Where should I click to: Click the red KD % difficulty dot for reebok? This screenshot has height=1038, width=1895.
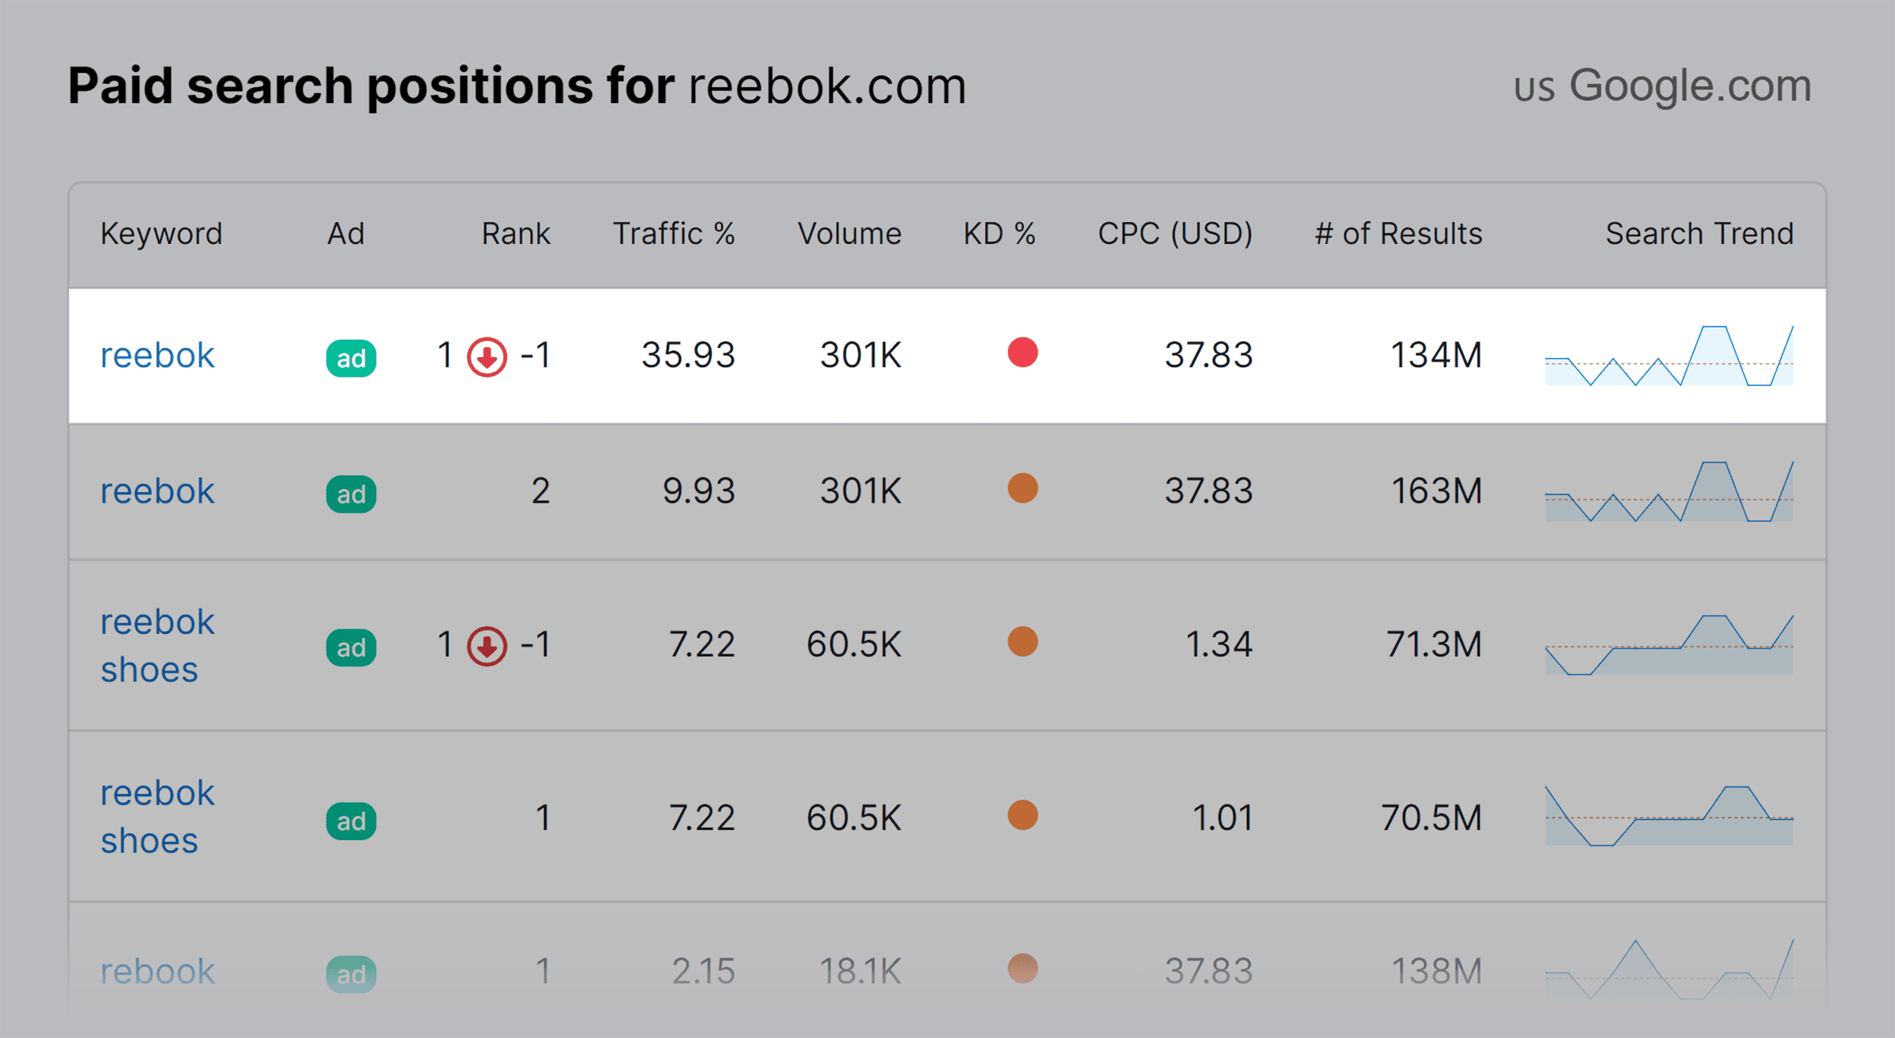(1022, 354)
